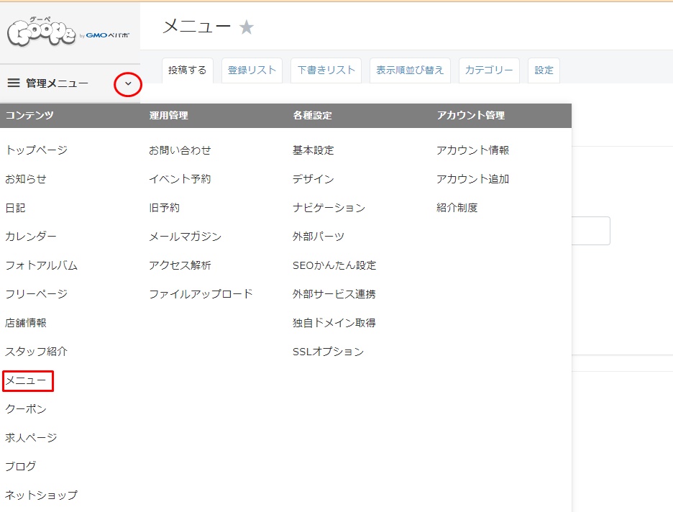Go to スタッフ紹介

[x=37, y=352]
